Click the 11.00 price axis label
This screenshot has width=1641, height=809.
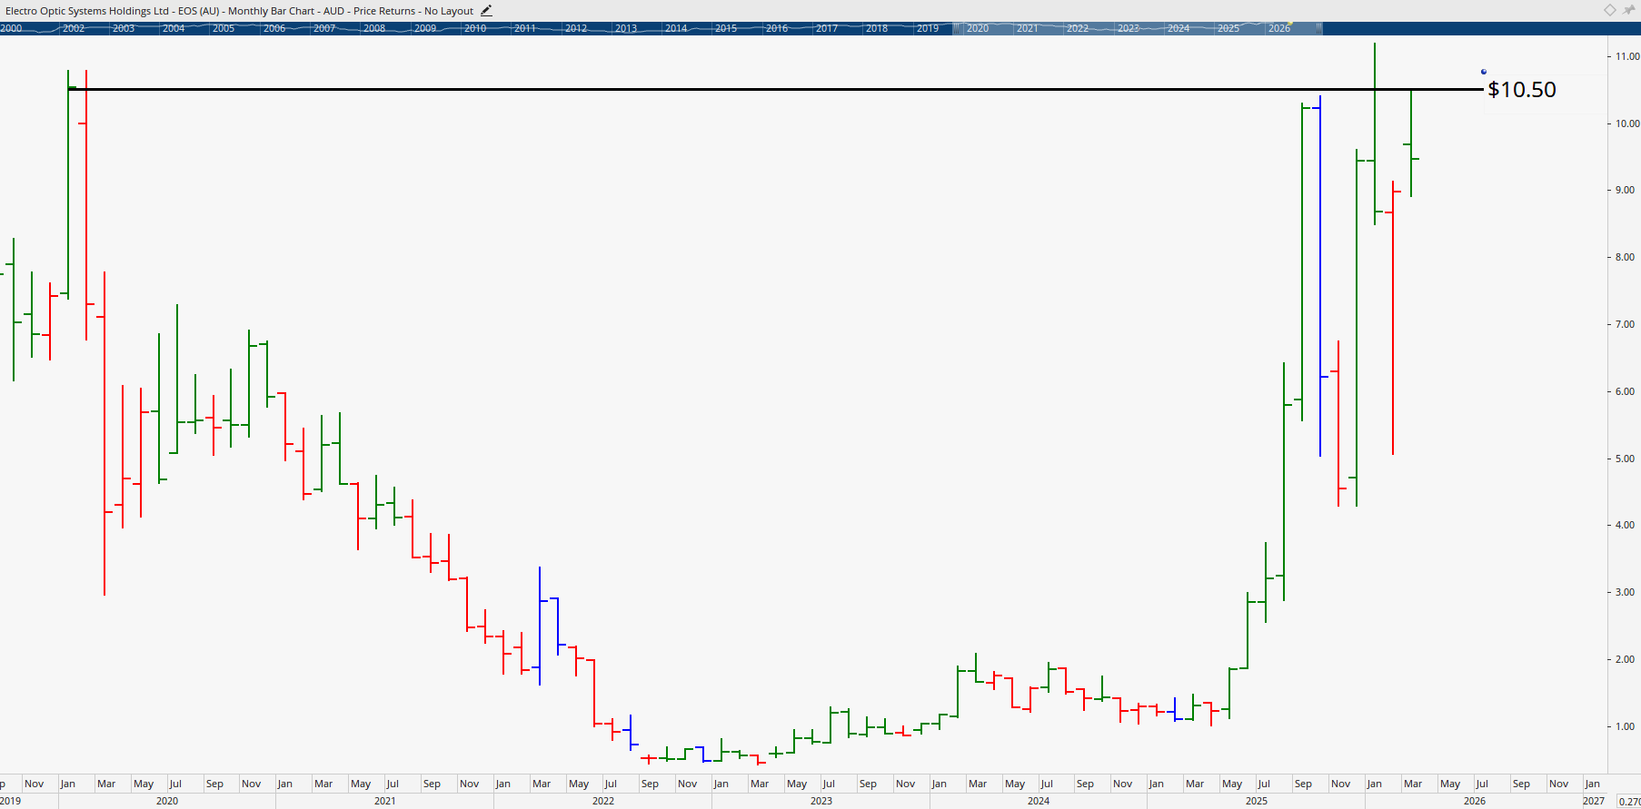tap(1626, 56)
